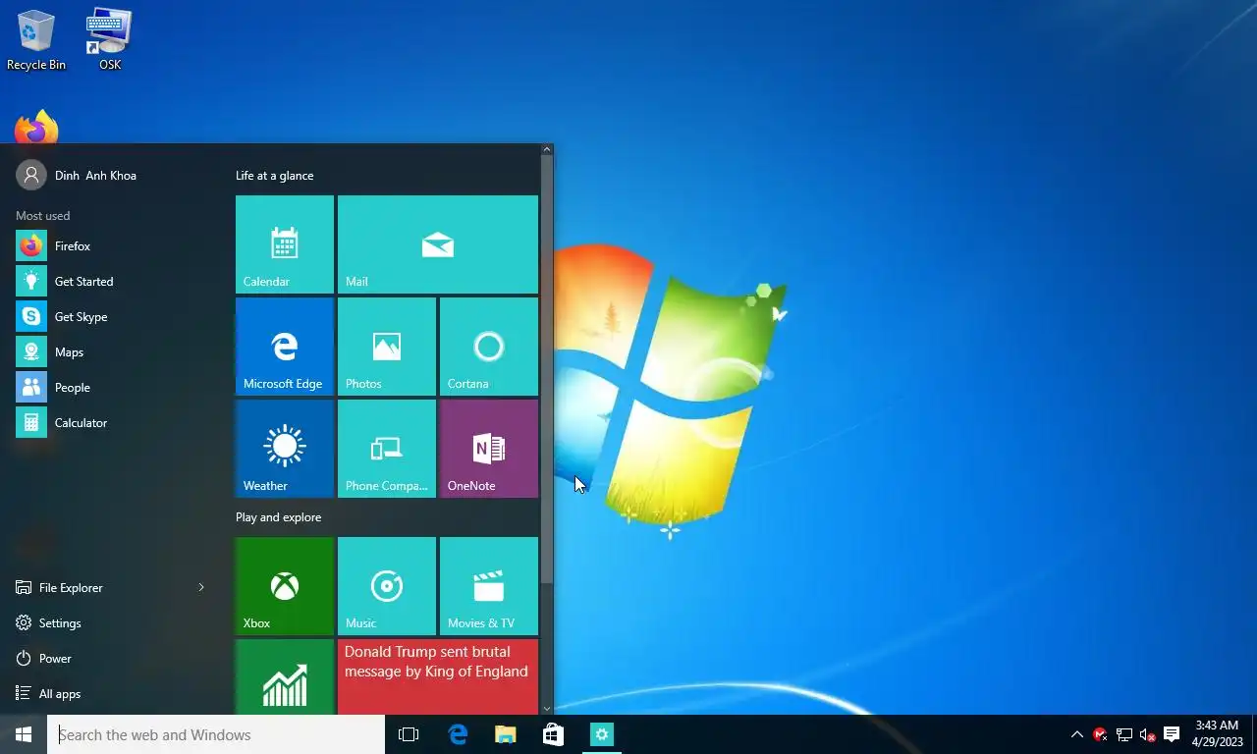The image size is (1257, 754).
Task: Click the Most used label
Action: coord(43,216)
